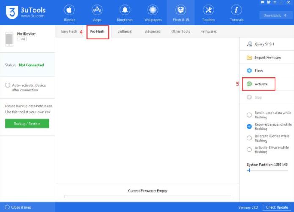Viewport: 294px width, 212px height.
Task: Enable Activate iDevice while flashing
Action: pos(249,149)
